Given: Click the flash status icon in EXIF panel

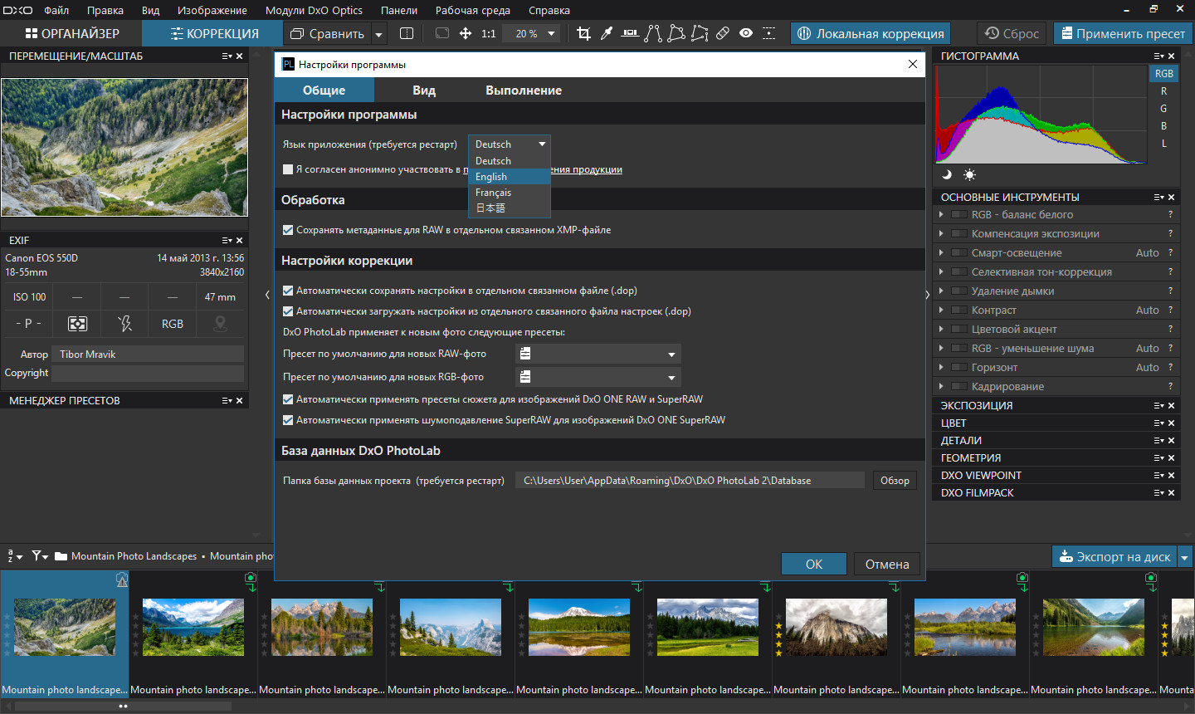Looking at the screenshot, I should (x=124, y=324).
